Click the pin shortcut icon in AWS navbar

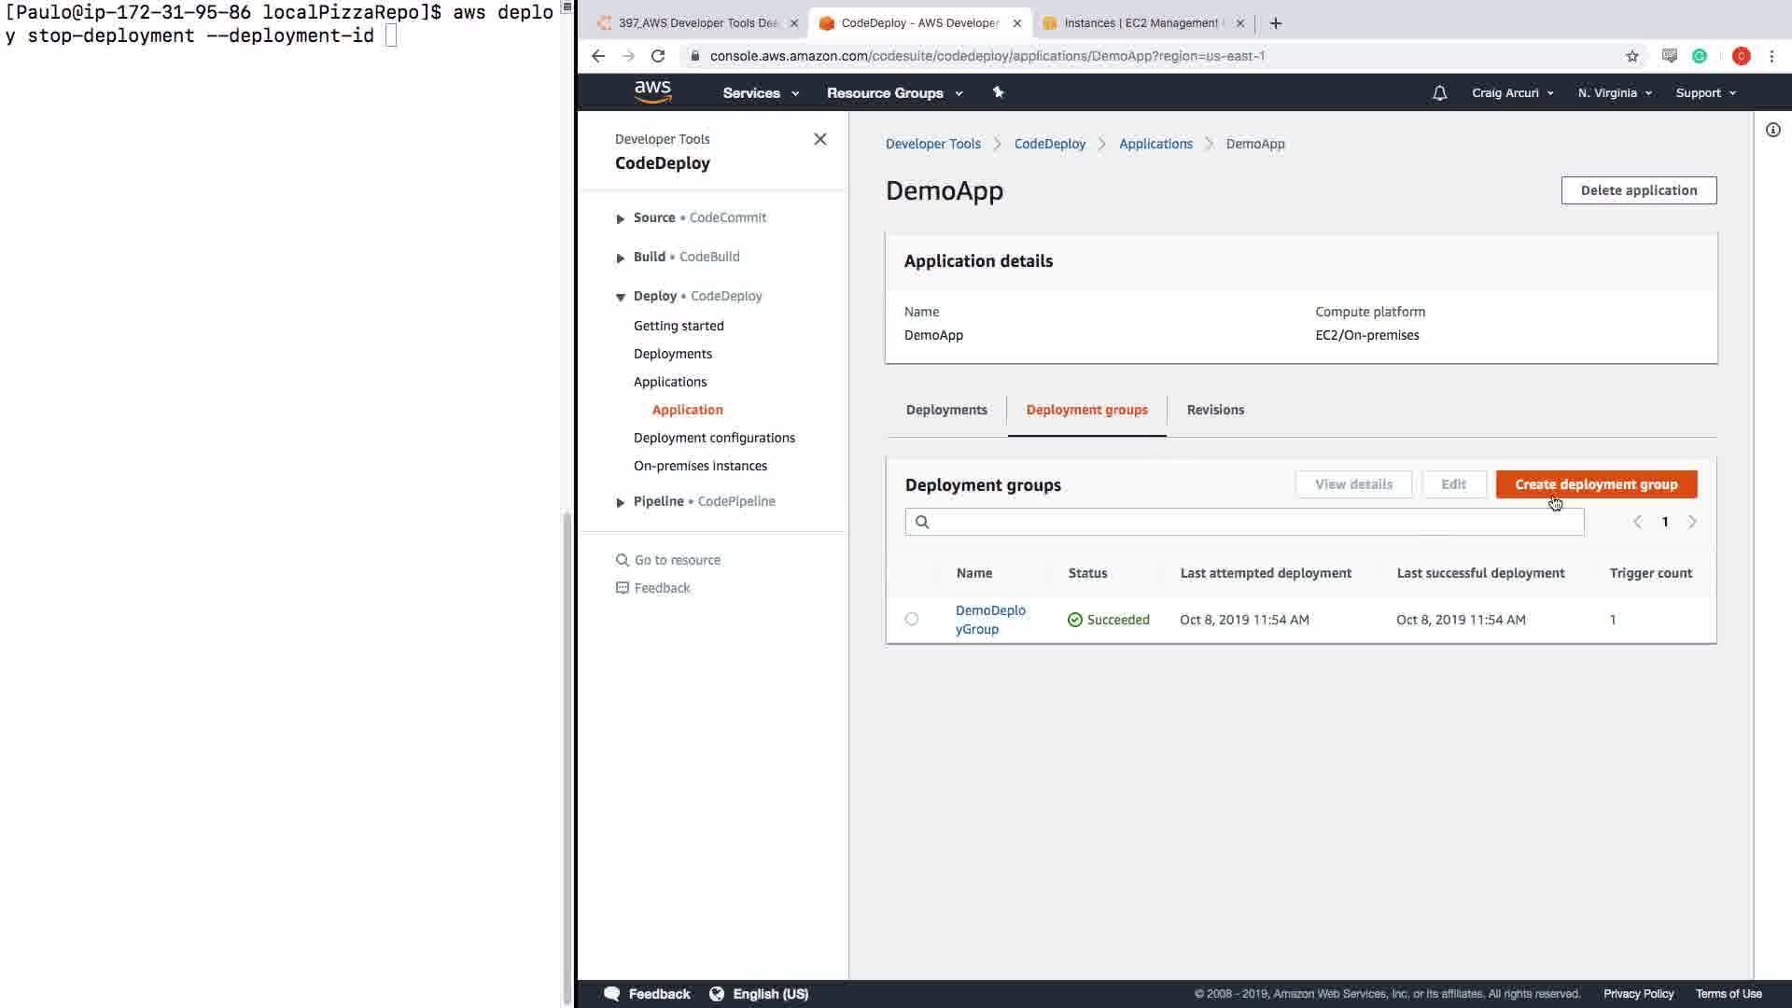[x=998, y=92]
